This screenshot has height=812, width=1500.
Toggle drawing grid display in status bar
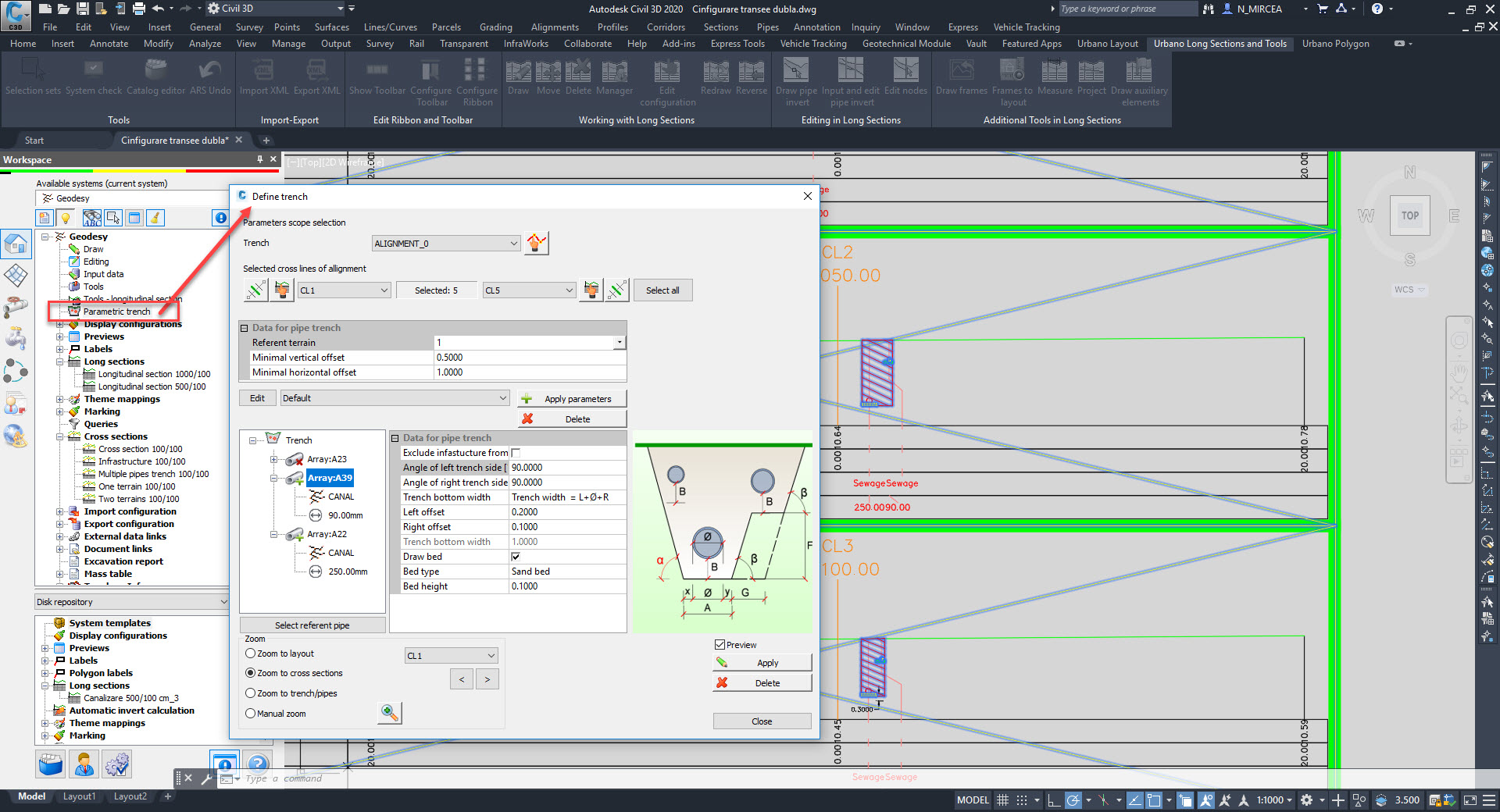[x=1002, y=800]
